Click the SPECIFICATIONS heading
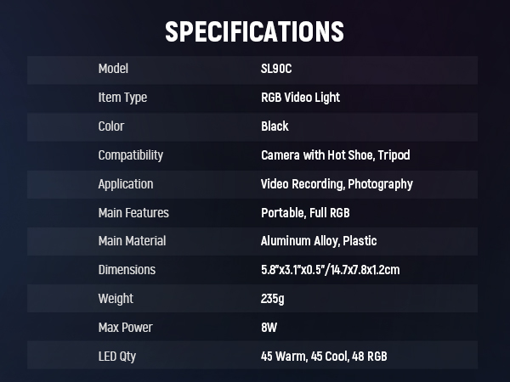This screenshot has height=382, width=510. [254, 31]
